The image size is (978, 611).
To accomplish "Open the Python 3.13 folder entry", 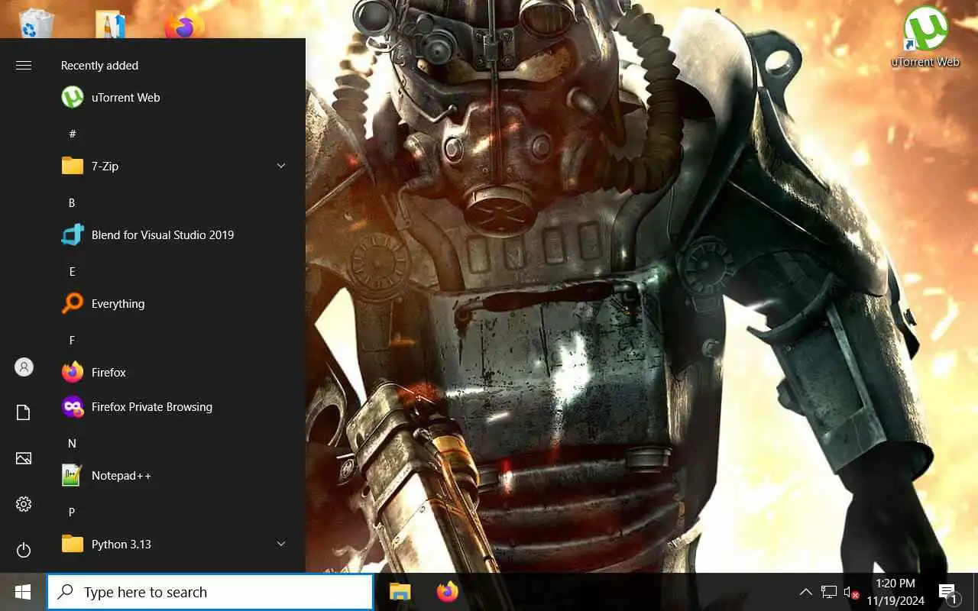I will [176, 544].
